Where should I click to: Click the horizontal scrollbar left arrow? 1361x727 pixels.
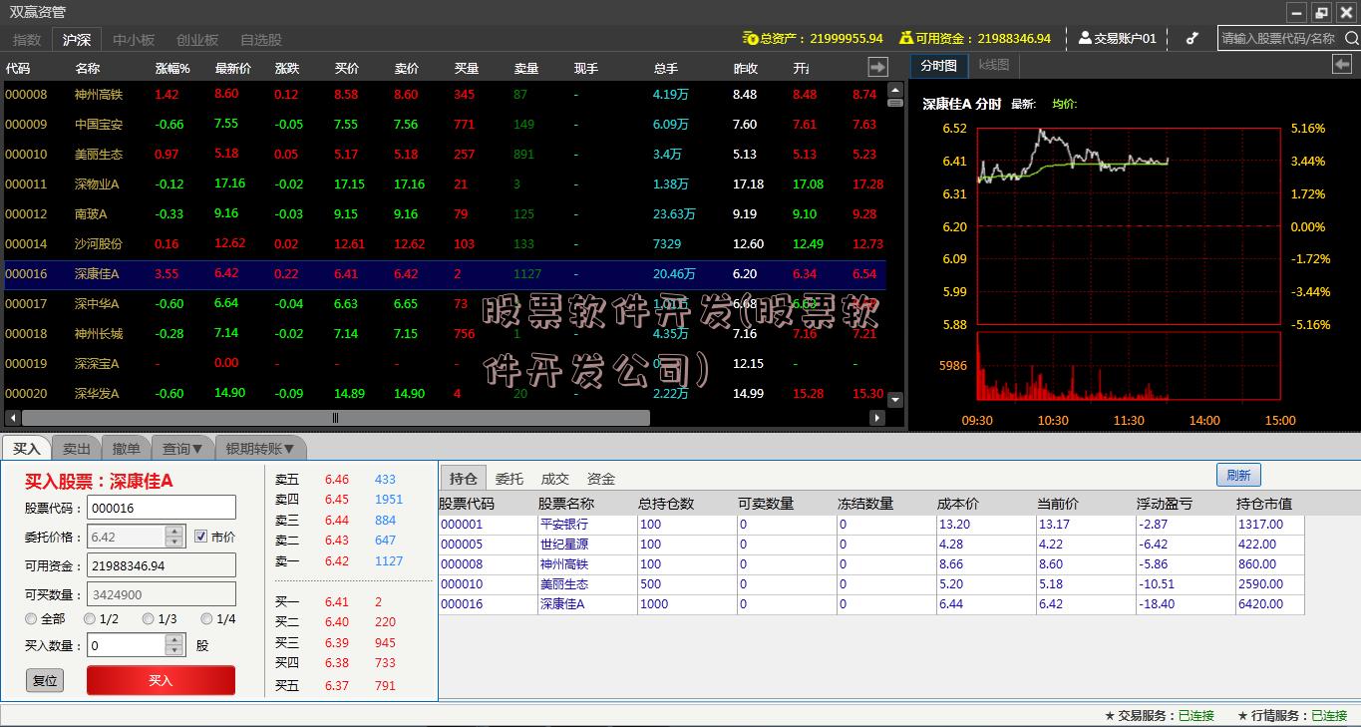coord(12,419)
